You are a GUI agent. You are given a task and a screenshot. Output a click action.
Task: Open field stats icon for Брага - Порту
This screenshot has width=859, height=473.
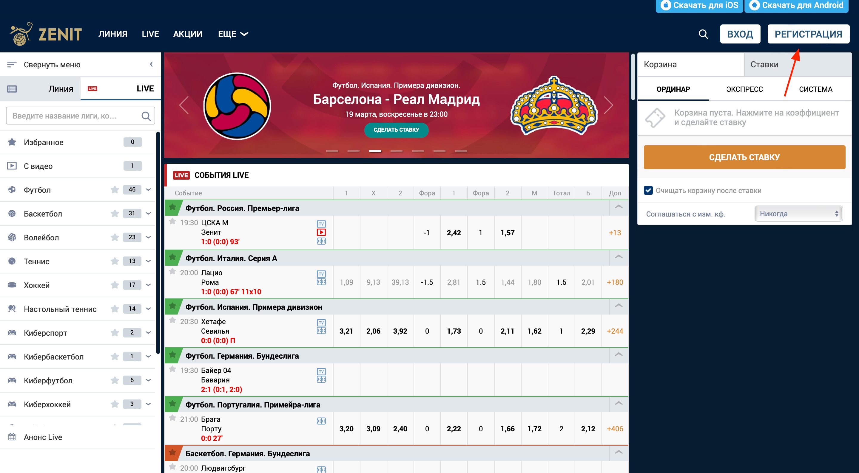(321, 421)
